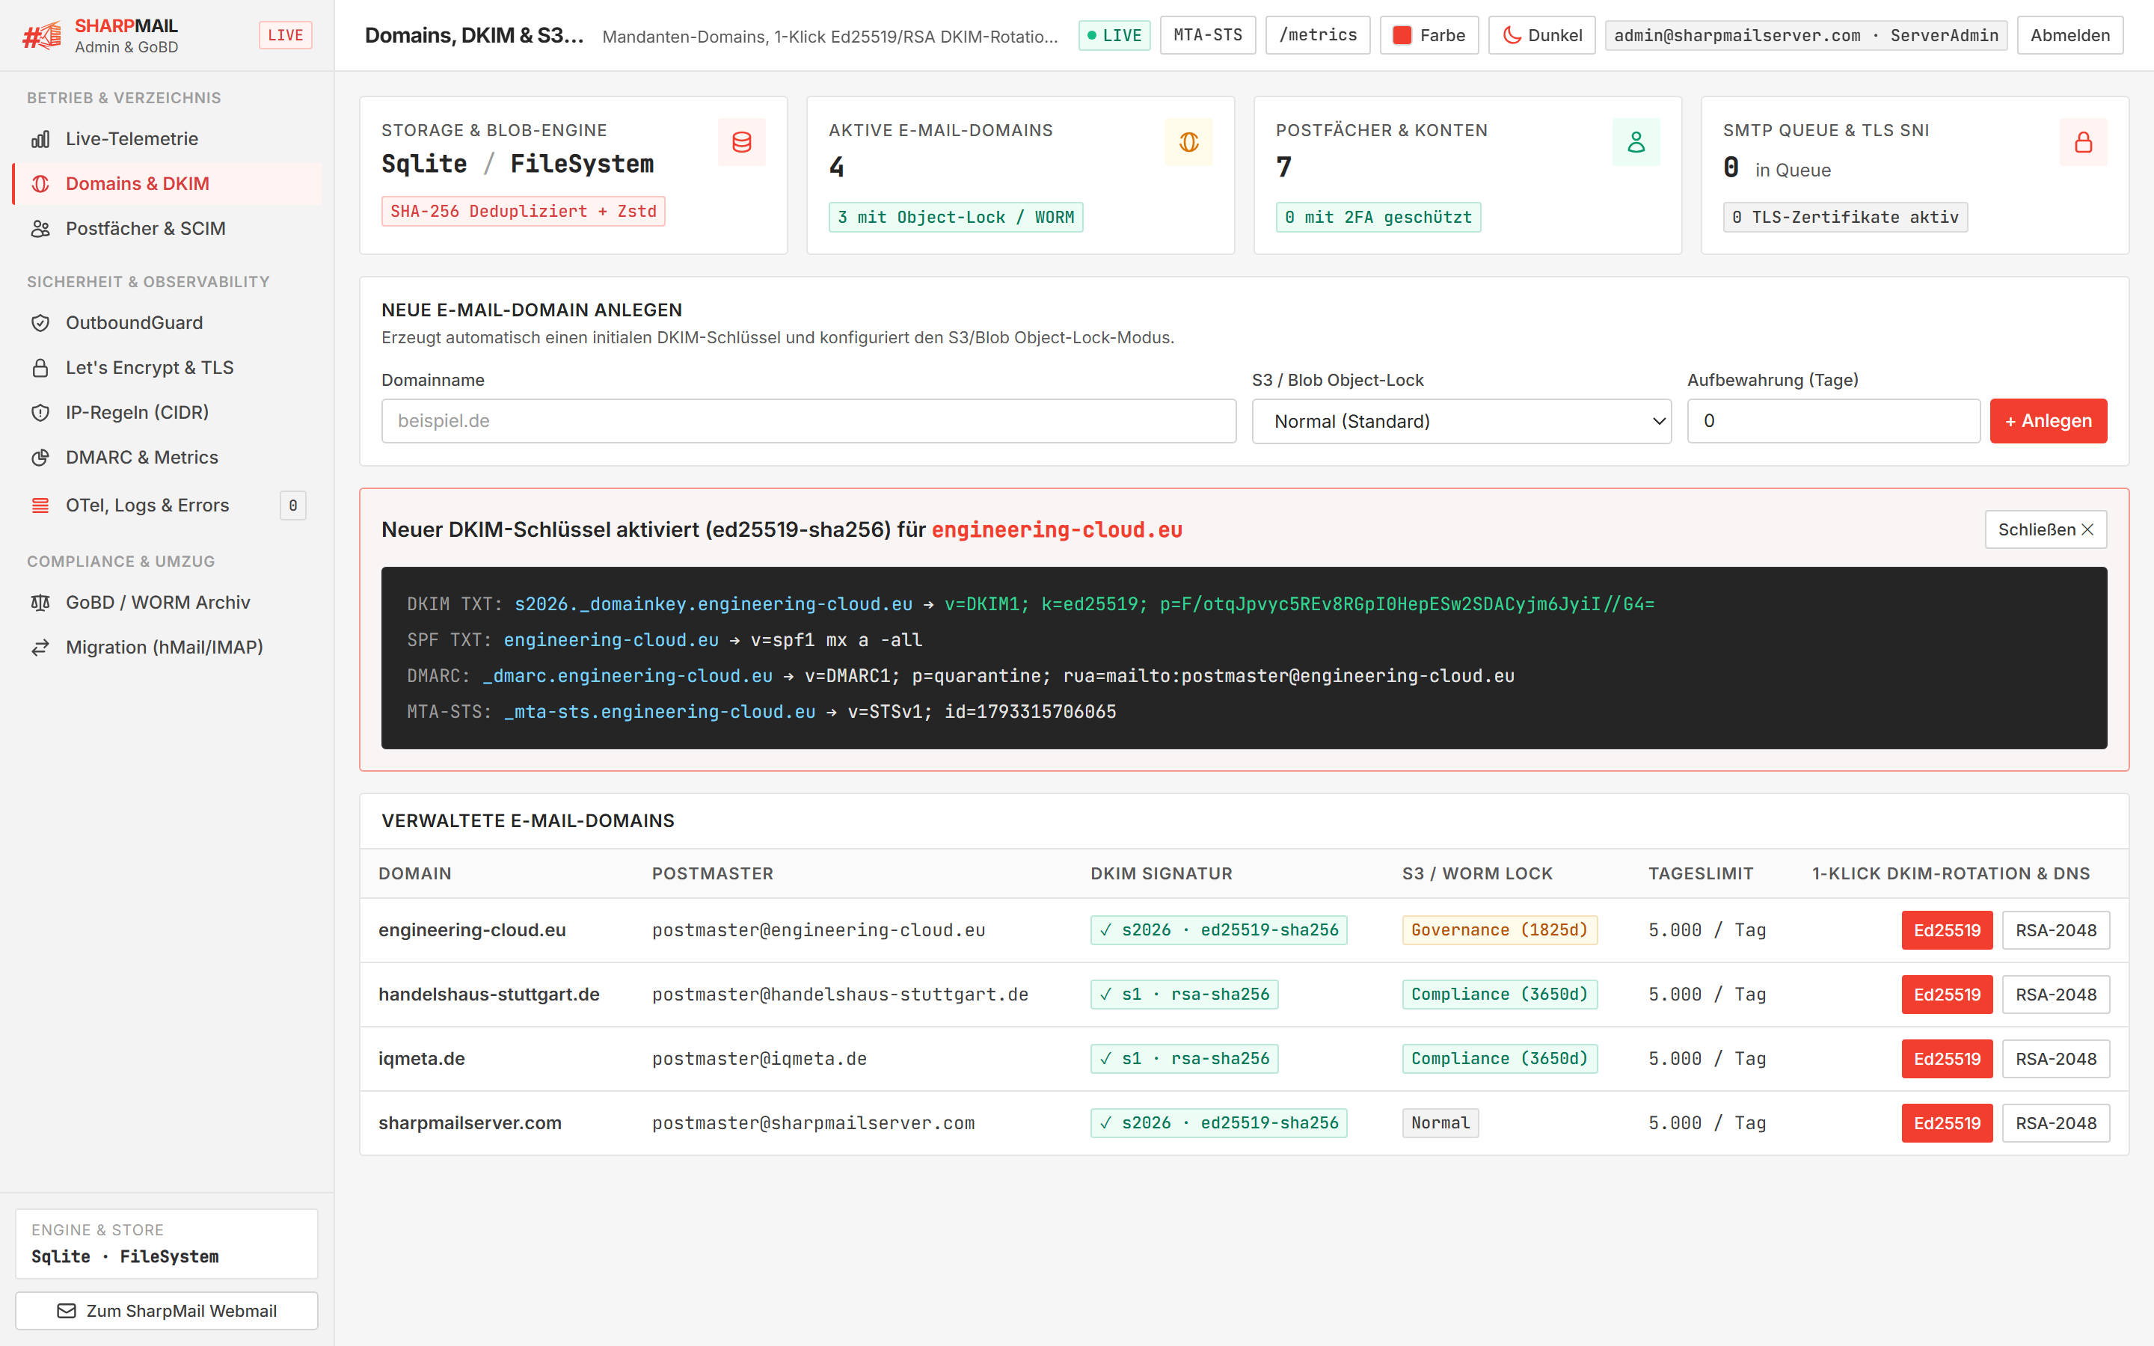Open the S3 / Blob Object-Lock dropdown
The height and width of the screenshot is (1346, 2154).
pyautogui.click(x=1461, y=421)
